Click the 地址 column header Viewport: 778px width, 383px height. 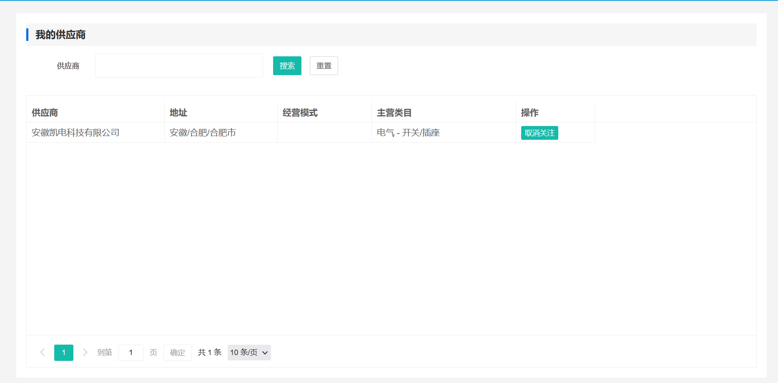[x=178, y=113]
